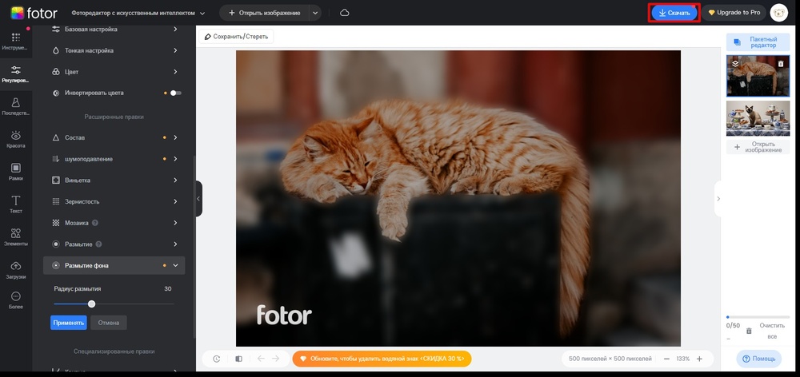Click the Fotor logo

tap(34, 13)
